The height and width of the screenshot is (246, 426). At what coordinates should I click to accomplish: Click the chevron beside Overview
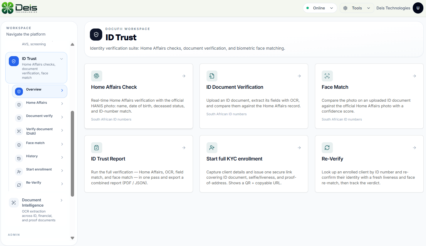(62, 91)
